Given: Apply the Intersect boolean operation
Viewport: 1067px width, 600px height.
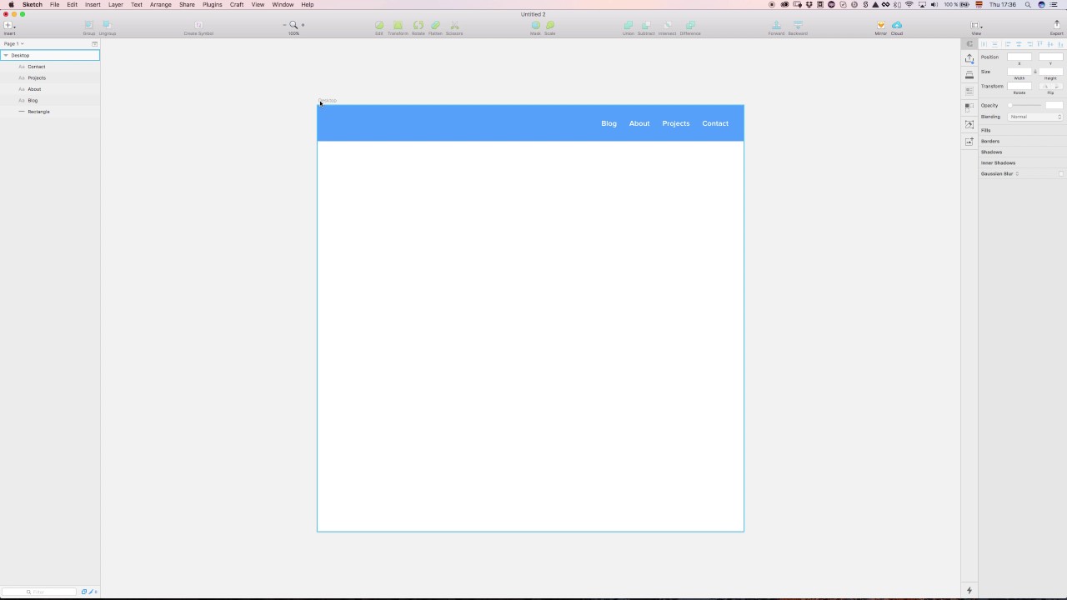Looking at the screenshot, I should point(668,25).
